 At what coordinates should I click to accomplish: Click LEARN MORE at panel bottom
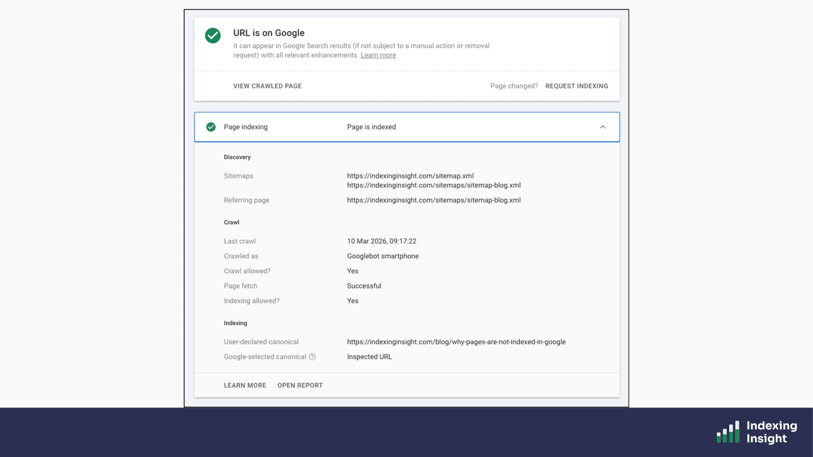(x=245, y=385)
